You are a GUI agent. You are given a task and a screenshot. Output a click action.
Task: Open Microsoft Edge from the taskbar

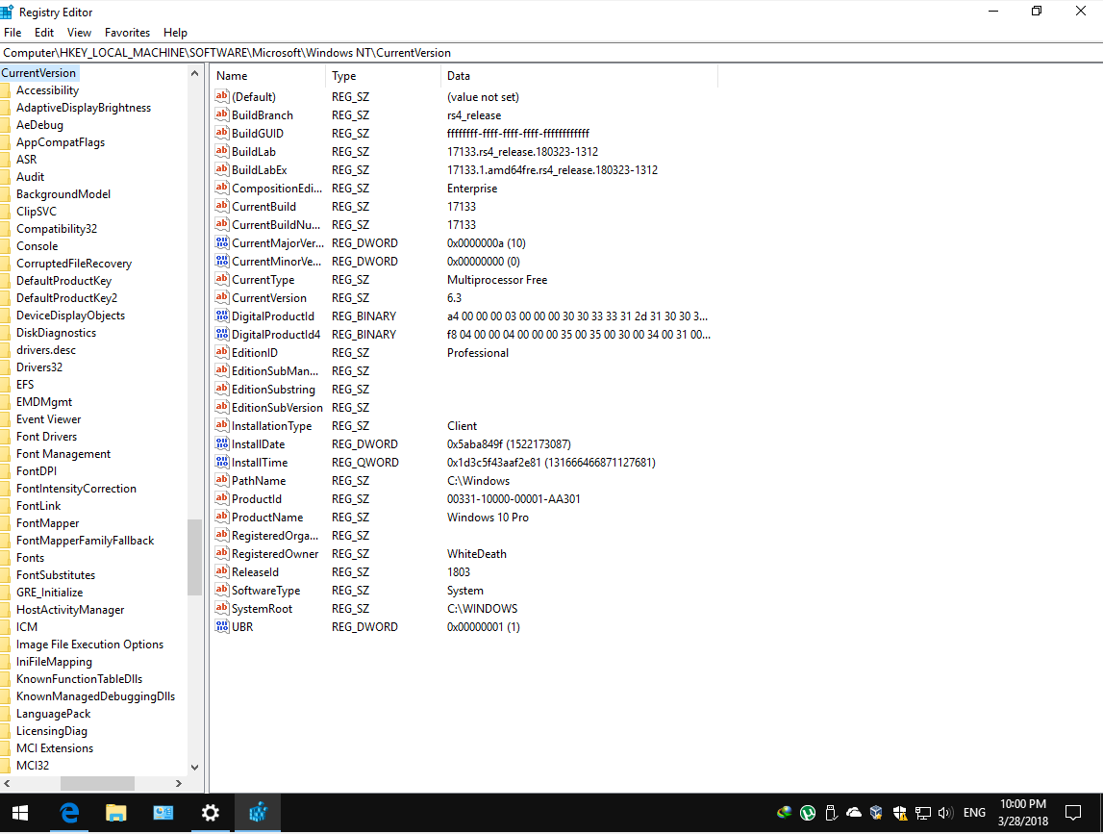[x=69, y=813]
